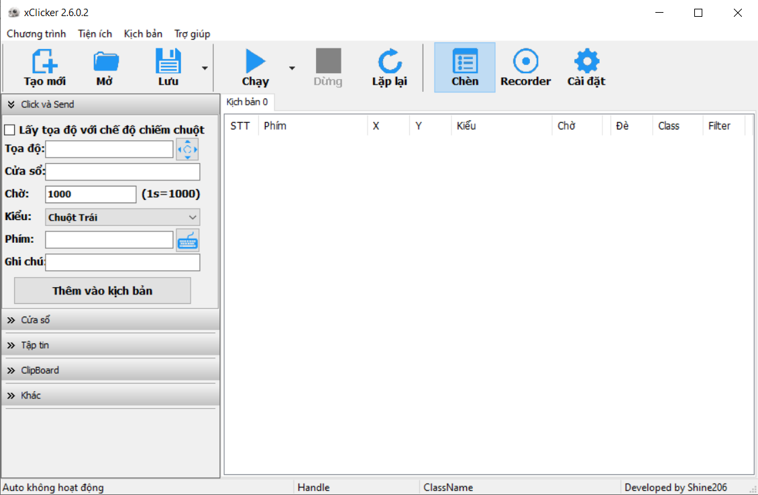This screenshot has height=495, width=758.
Task: Click the Đè column header
Action: [631, 126]
